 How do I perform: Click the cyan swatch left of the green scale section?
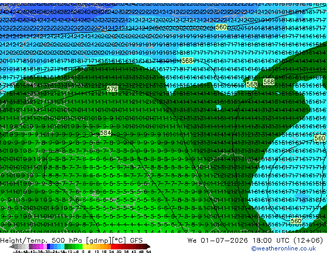(62, 247)
